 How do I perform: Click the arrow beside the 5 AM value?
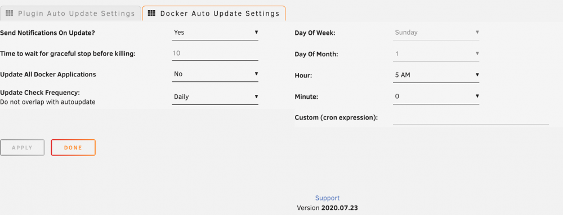[x=477, y=75]
